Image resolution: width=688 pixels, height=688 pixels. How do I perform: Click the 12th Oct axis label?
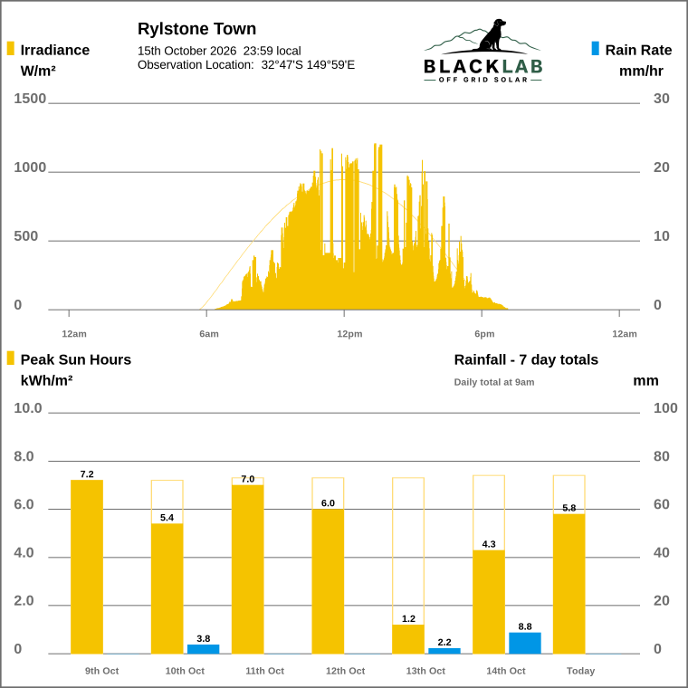[x=345, y=671]
